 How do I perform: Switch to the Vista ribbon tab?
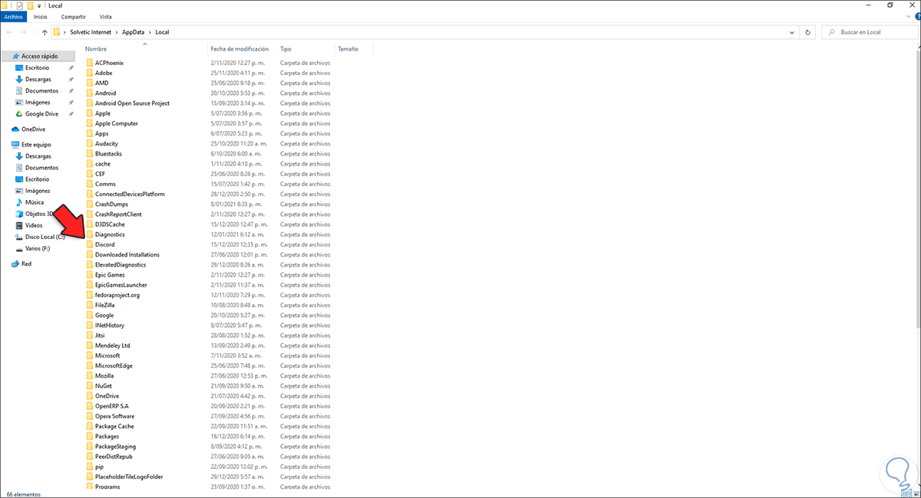pos(106,16)
